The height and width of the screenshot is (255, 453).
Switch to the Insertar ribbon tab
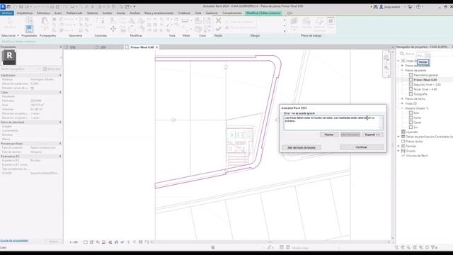point(107,13)
